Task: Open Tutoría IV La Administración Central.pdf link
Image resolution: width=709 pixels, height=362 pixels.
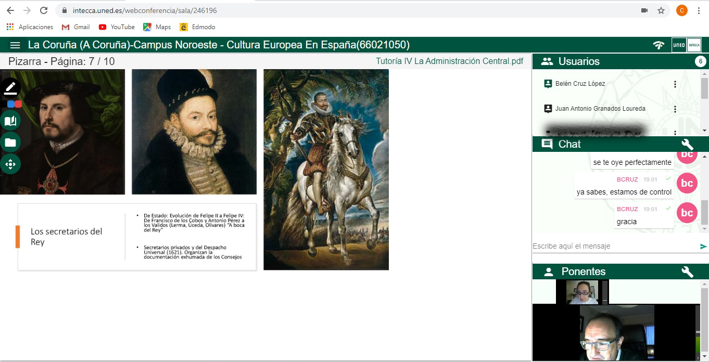Action: (x=450, y=61)
